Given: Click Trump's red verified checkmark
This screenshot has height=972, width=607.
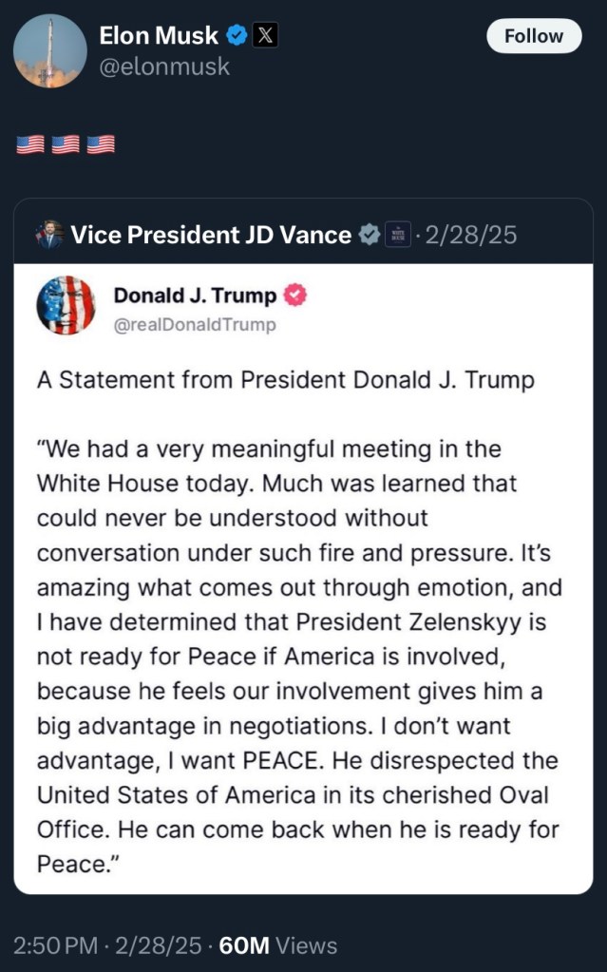Looking at the screenshot, I should [x=296, y=295].
